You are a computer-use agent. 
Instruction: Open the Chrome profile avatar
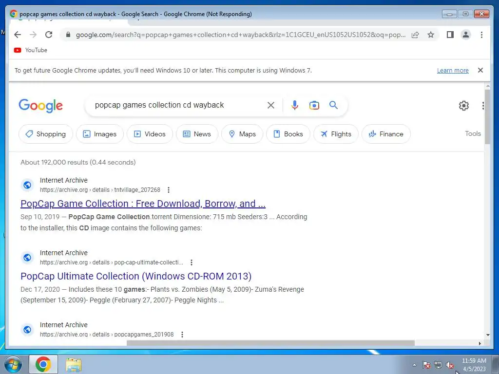click(466, 35)
